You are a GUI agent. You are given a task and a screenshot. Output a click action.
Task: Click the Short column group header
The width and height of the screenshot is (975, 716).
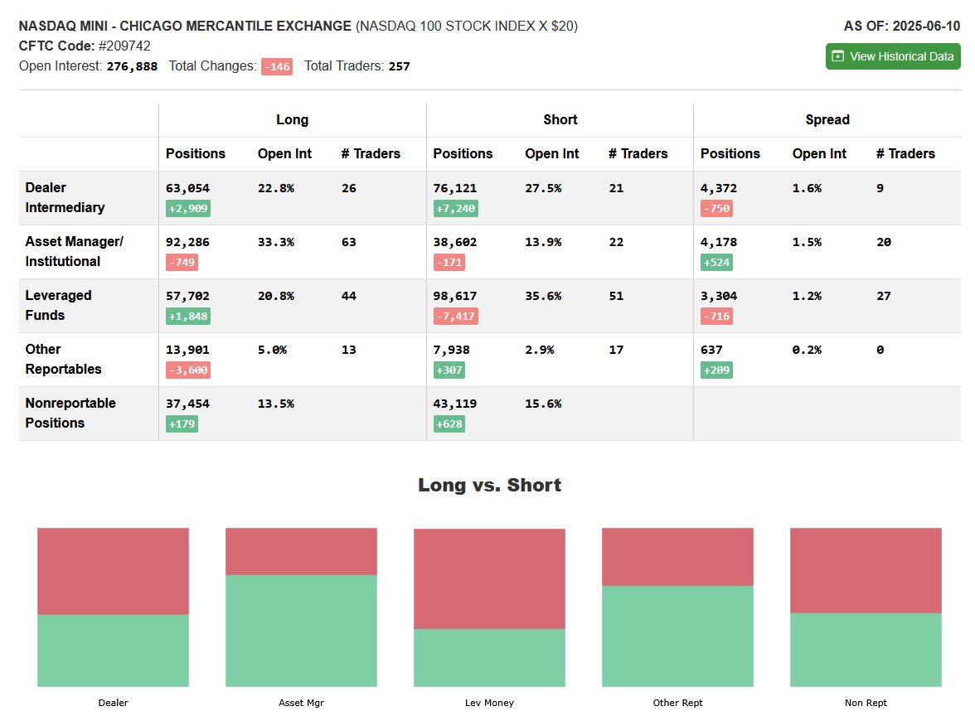[560, 120]
